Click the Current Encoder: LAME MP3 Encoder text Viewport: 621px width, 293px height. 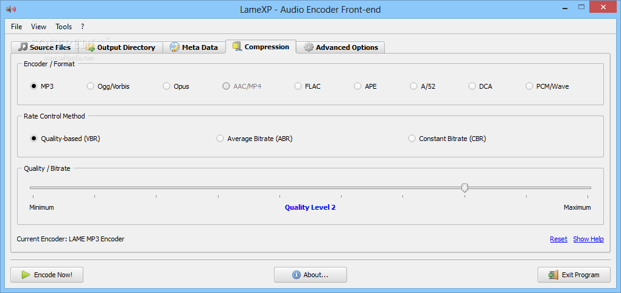[71, 240]
